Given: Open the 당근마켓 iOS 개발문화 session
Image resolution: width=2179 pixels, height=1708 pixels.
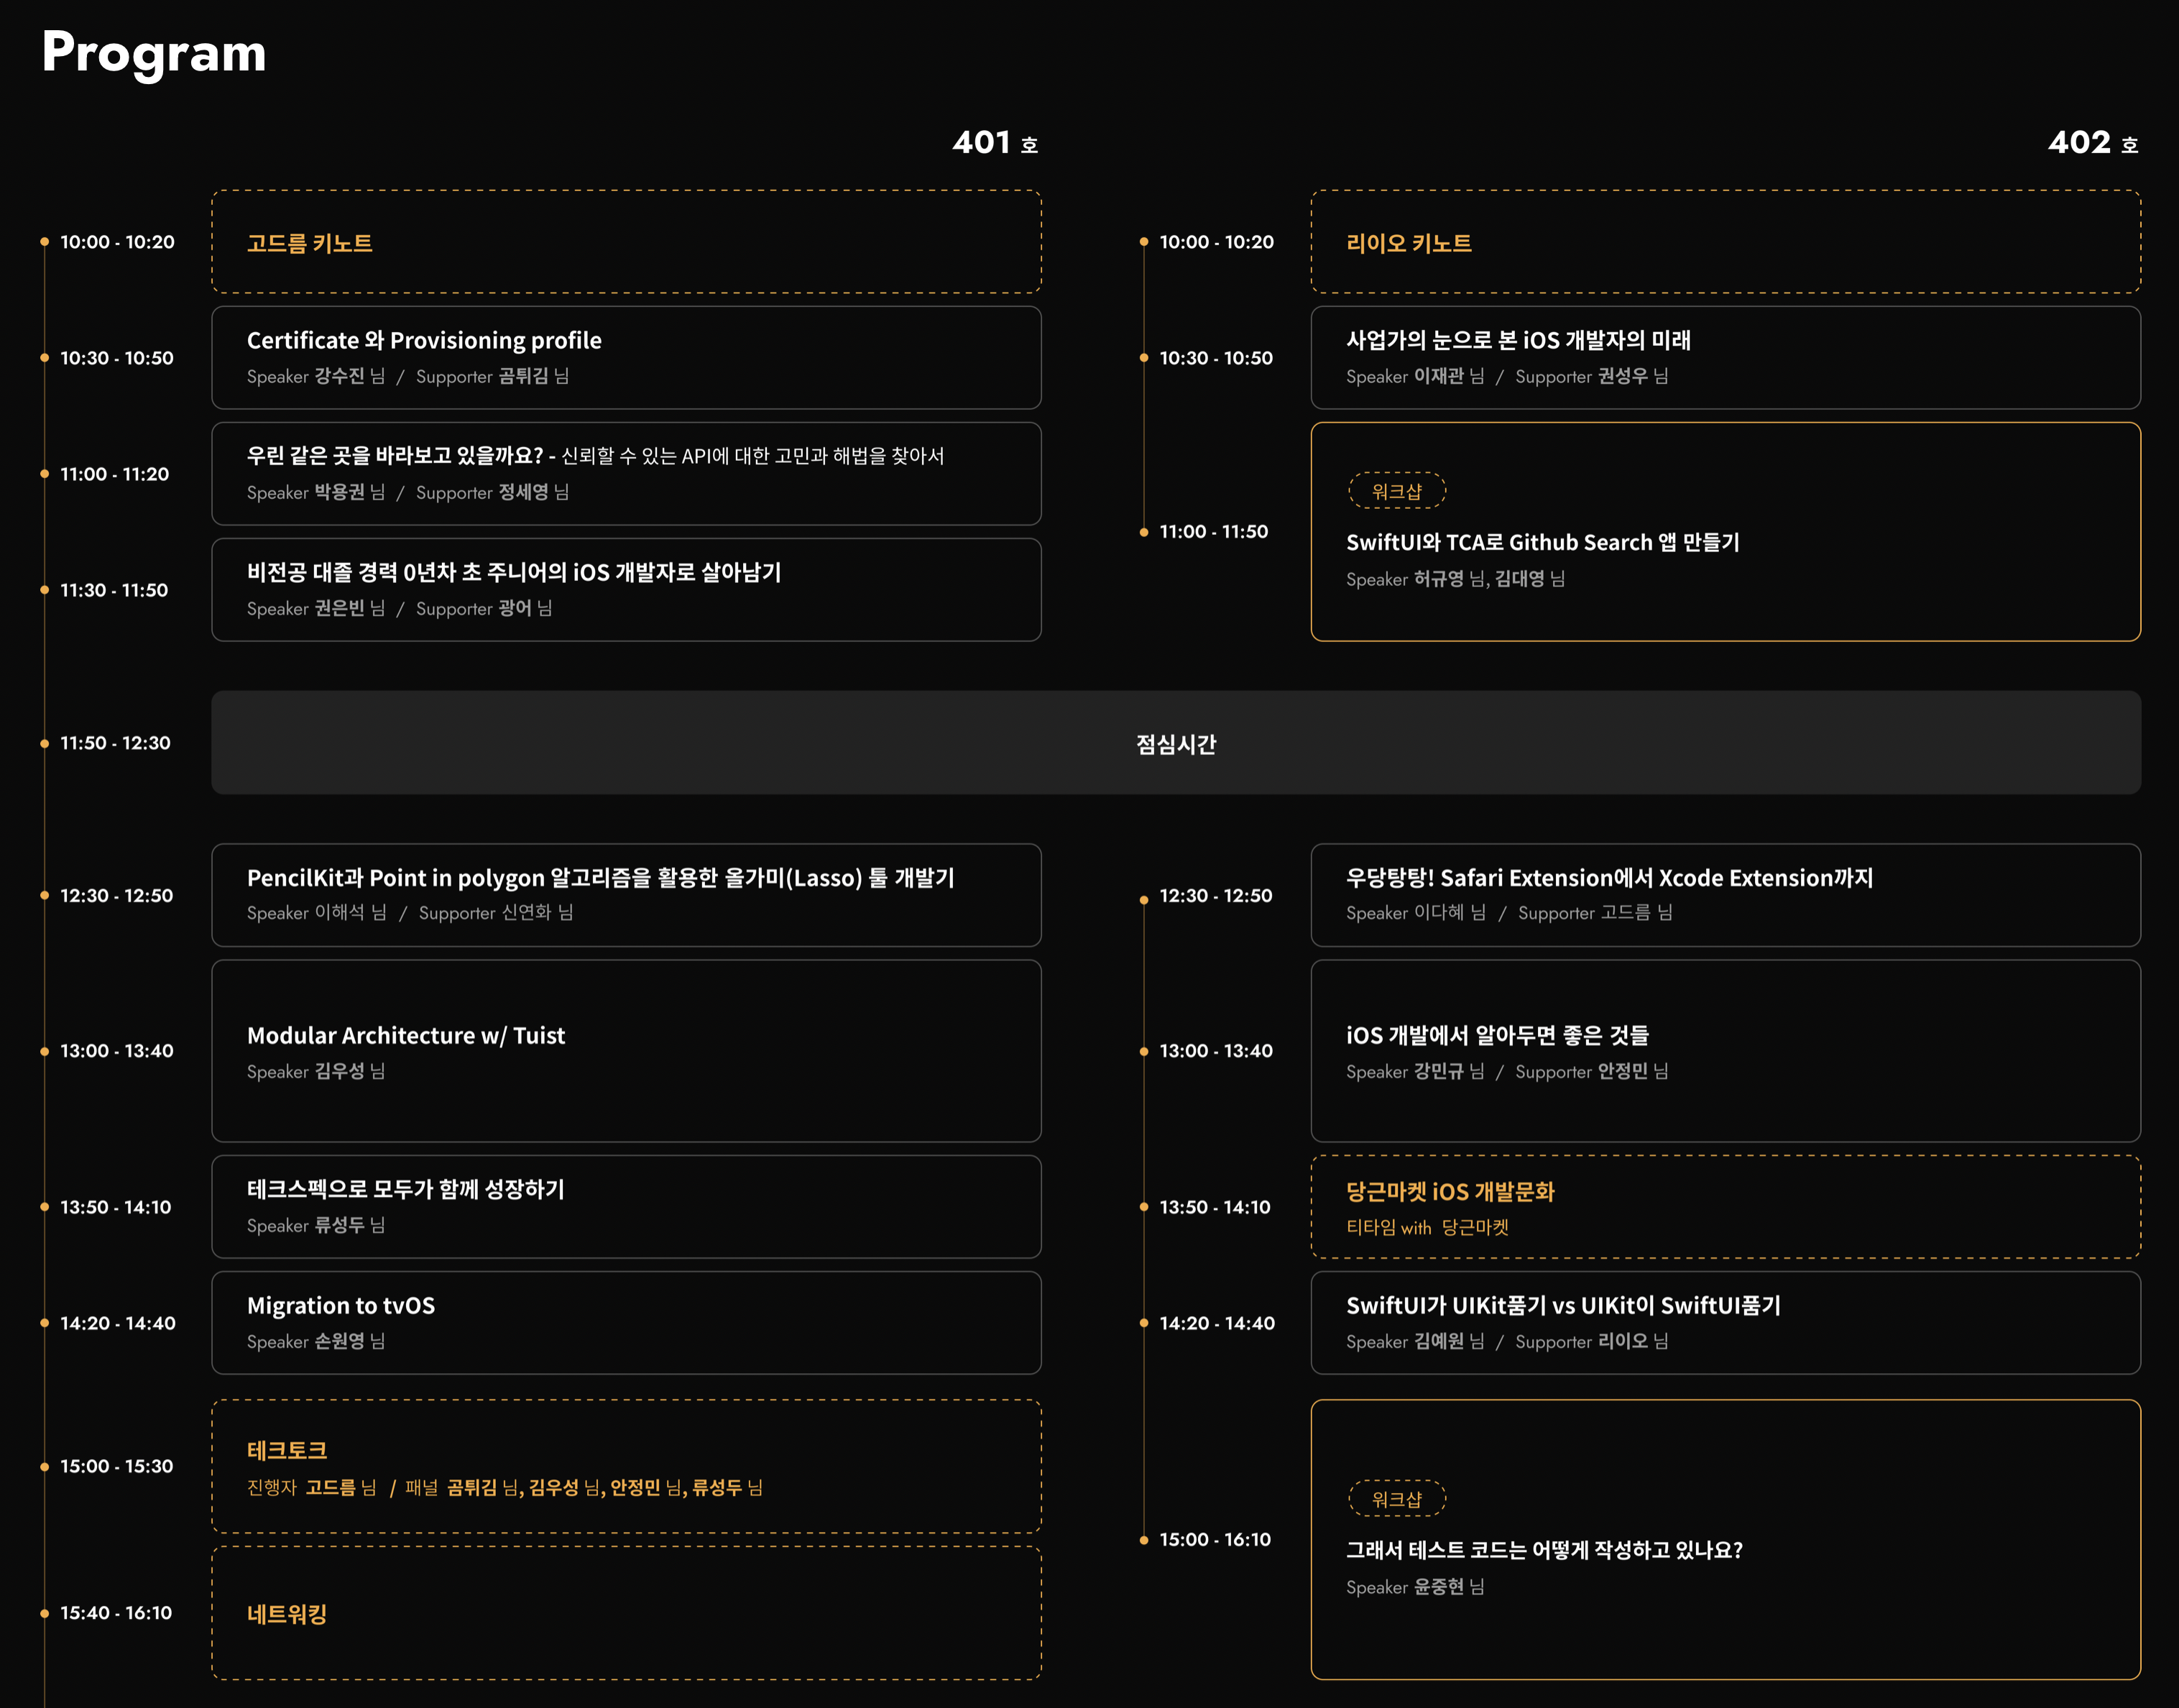Looking at the screenshot, I should (1726, 1207).
